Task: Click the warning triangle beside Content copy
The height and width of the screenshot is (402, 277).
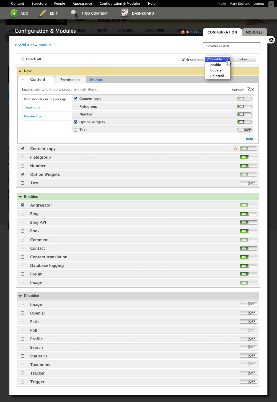Action: coord(235,149)
